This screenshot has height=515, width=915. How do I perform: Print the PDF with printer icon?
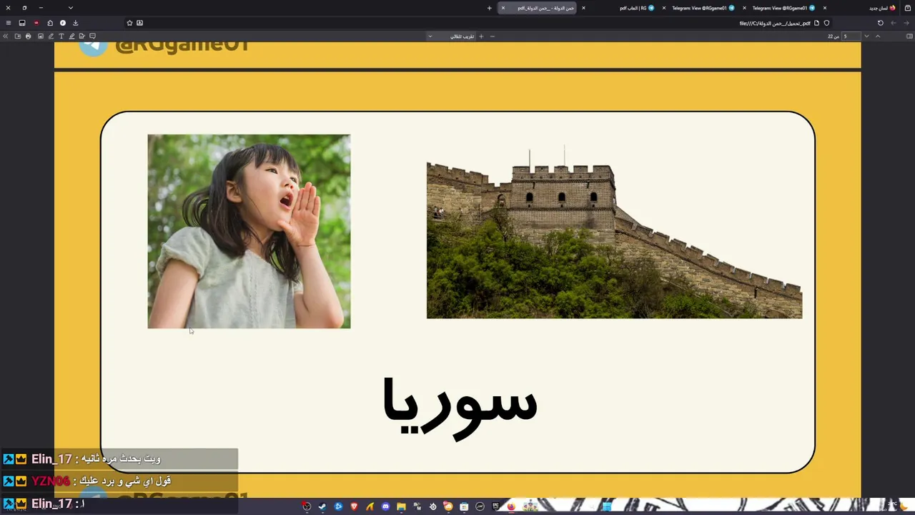tap(29, 36)
